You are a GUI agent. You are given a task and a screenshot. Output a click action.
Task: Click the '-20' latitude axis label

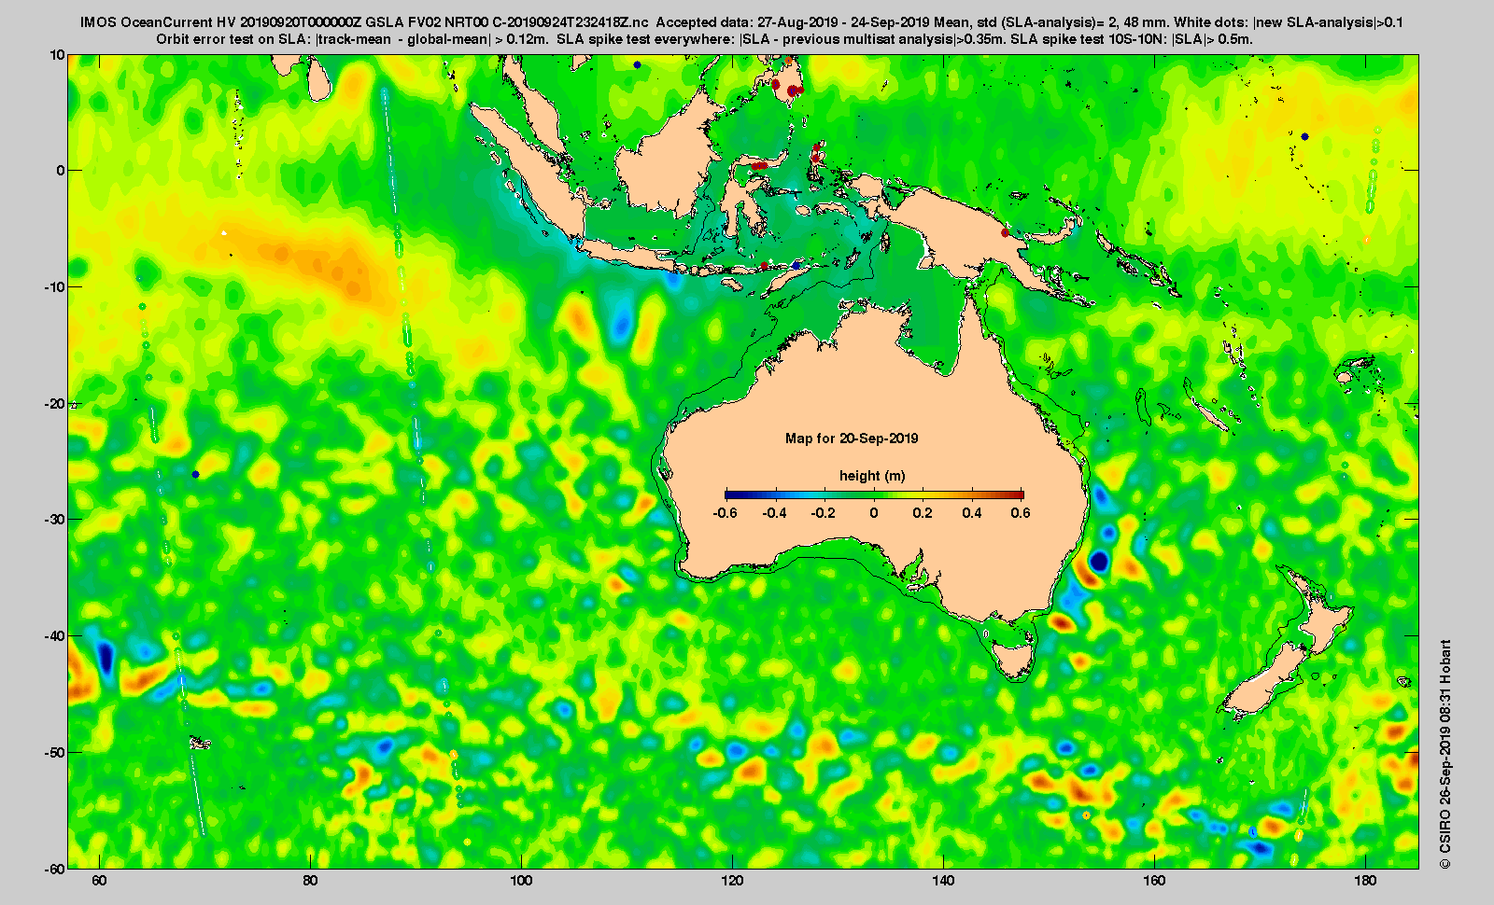[55, 404]
